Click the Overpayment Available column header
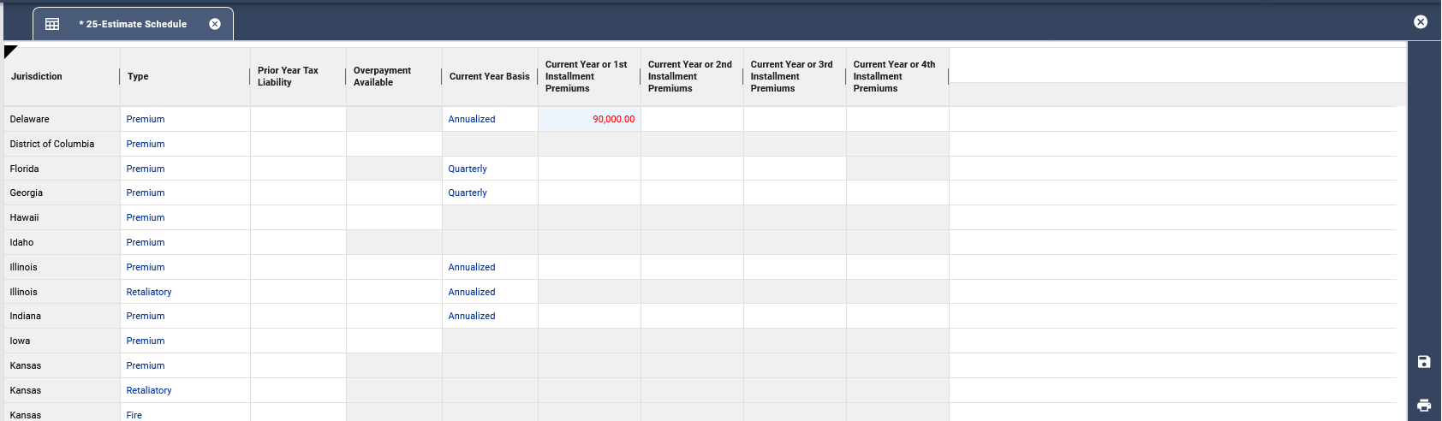This screenshot has width=1442, height=421. pos(394,76)
